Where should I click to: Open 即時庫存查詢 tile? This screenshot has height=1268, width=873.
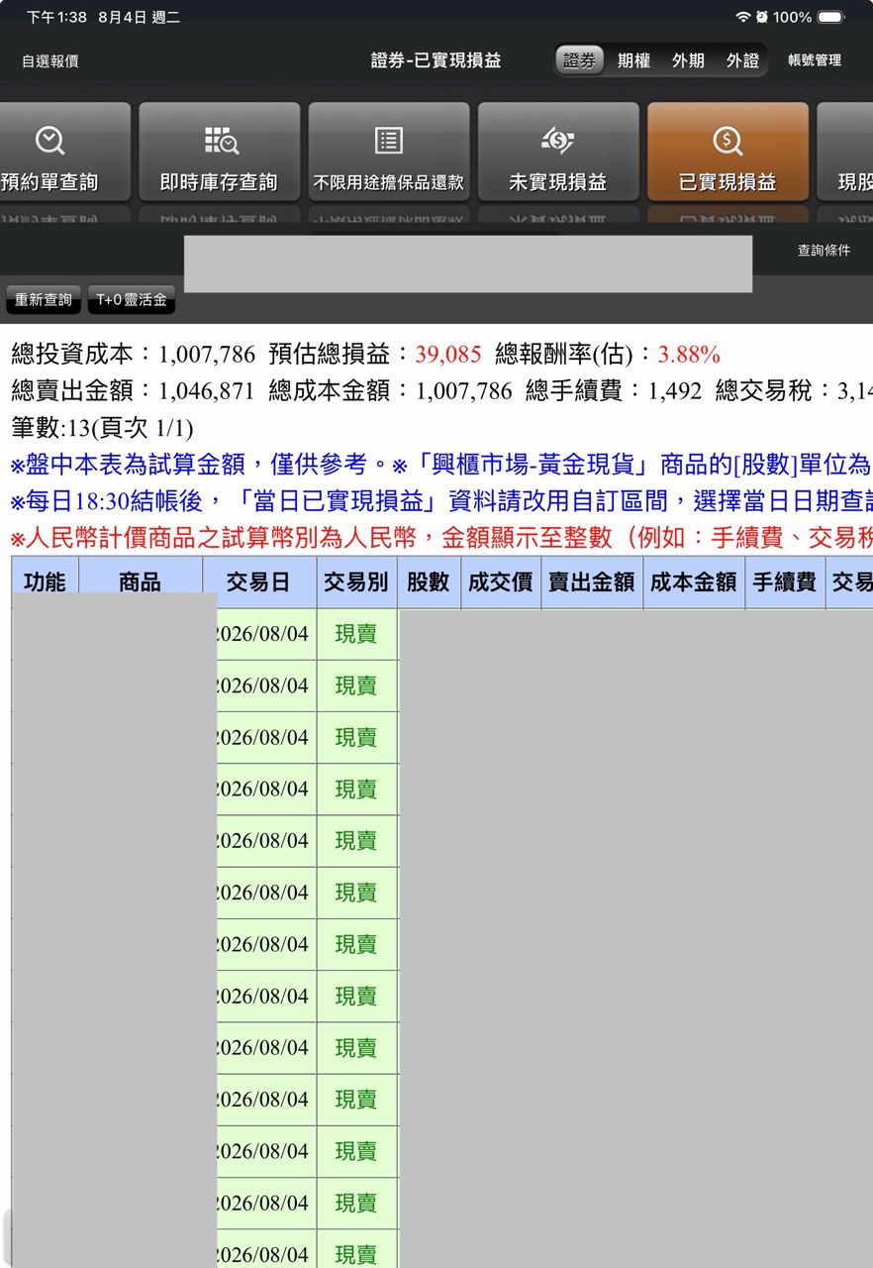pyautogui.click(x=219, y=152)
